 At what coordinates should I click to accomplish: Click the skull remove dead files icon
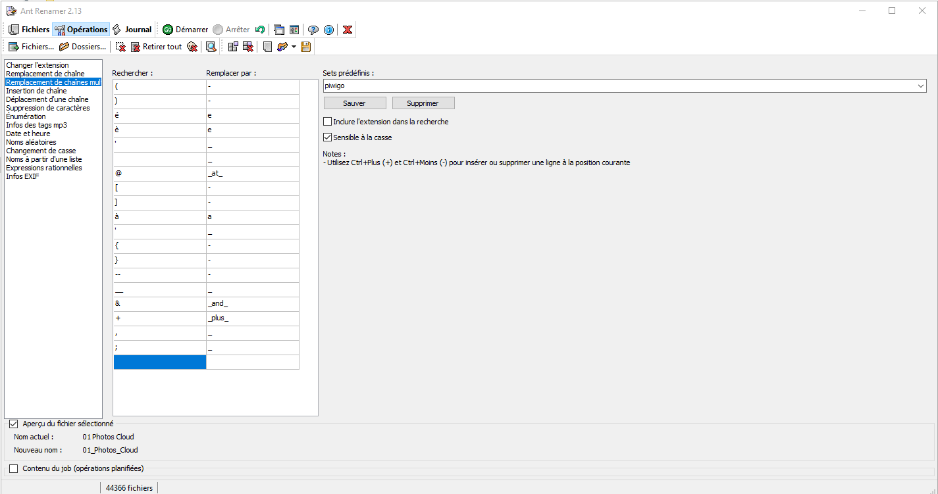click(x=192, y=47)
